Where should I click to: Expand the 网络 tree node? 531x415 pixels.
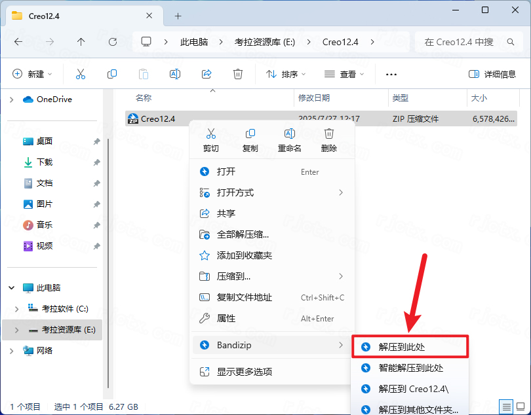12,351
